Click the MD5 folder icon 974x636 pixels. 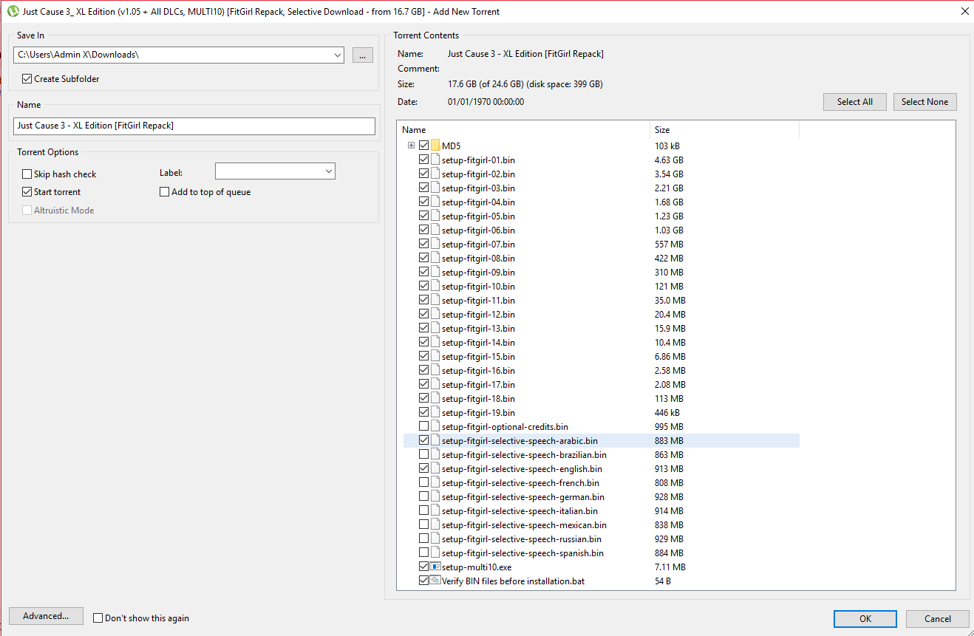pos(435,146)
